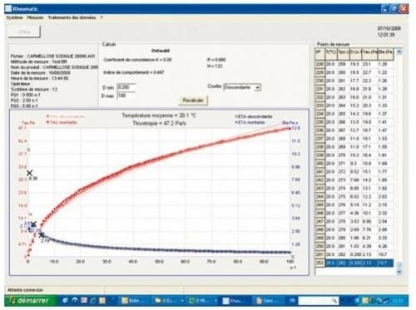Open the Système menu
The width and height of the screenshot is (416, 310).
point(14,17)
